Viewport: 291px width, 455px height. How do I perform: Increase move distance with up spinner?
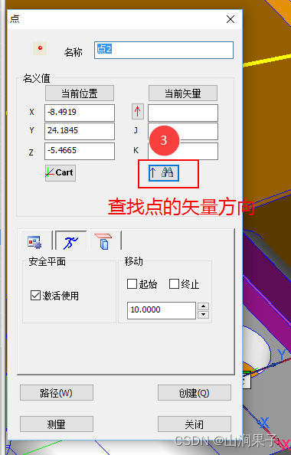pyautogui.click(x=203, y=306)
